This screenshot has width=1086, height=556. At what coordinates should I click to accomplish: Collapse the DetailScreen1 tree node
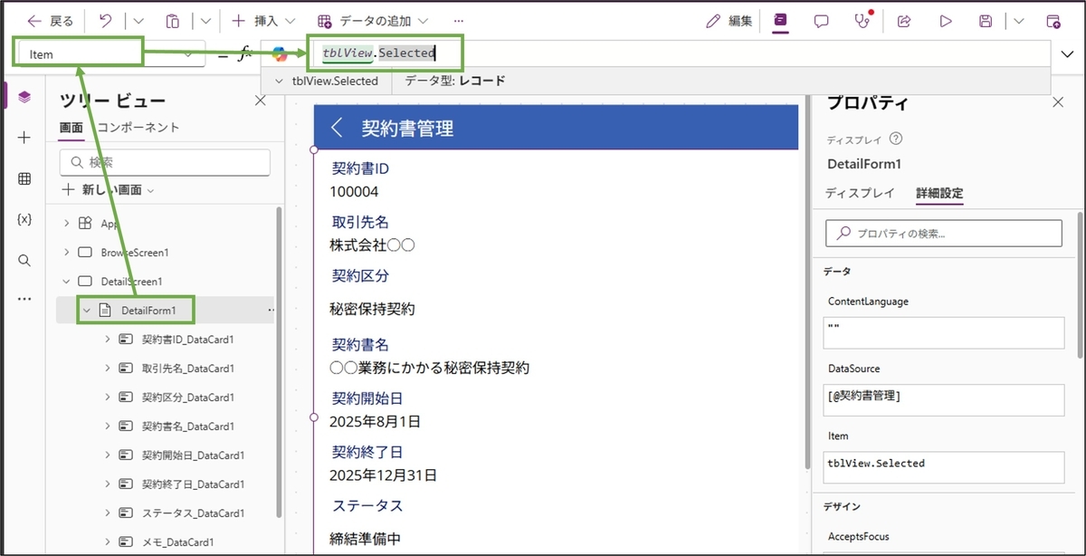click(66, 281)
